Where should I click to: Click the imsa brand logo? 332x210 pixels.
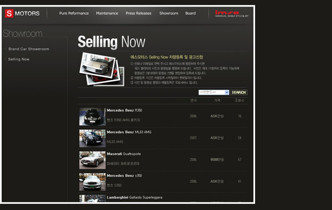pyautogui.click(x=232, y=13)
